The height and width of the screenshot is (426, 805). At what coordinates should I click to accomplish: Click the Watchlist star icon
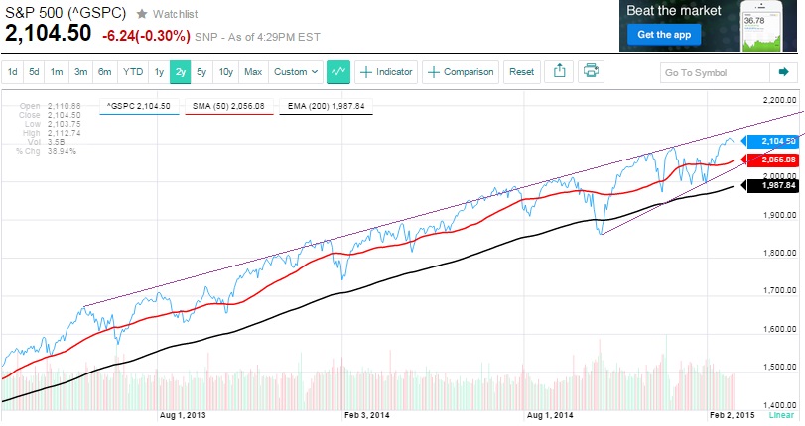tap(142, 13)
